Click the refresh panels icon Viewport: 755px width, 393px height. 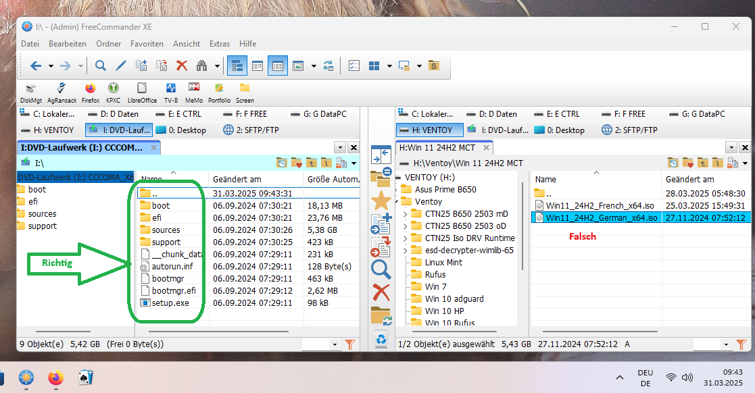coord(328,66)
